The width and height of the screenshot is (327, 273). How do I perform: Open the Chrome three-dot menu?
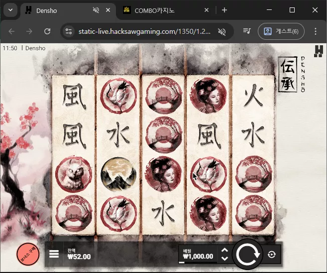pyautogui.click(x=316, y=31)
